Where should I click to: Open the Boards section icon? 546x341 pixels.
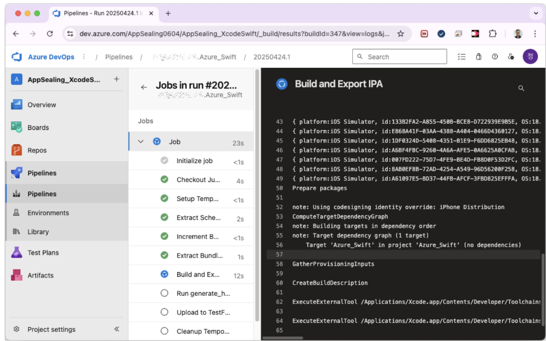pos(17,127)
